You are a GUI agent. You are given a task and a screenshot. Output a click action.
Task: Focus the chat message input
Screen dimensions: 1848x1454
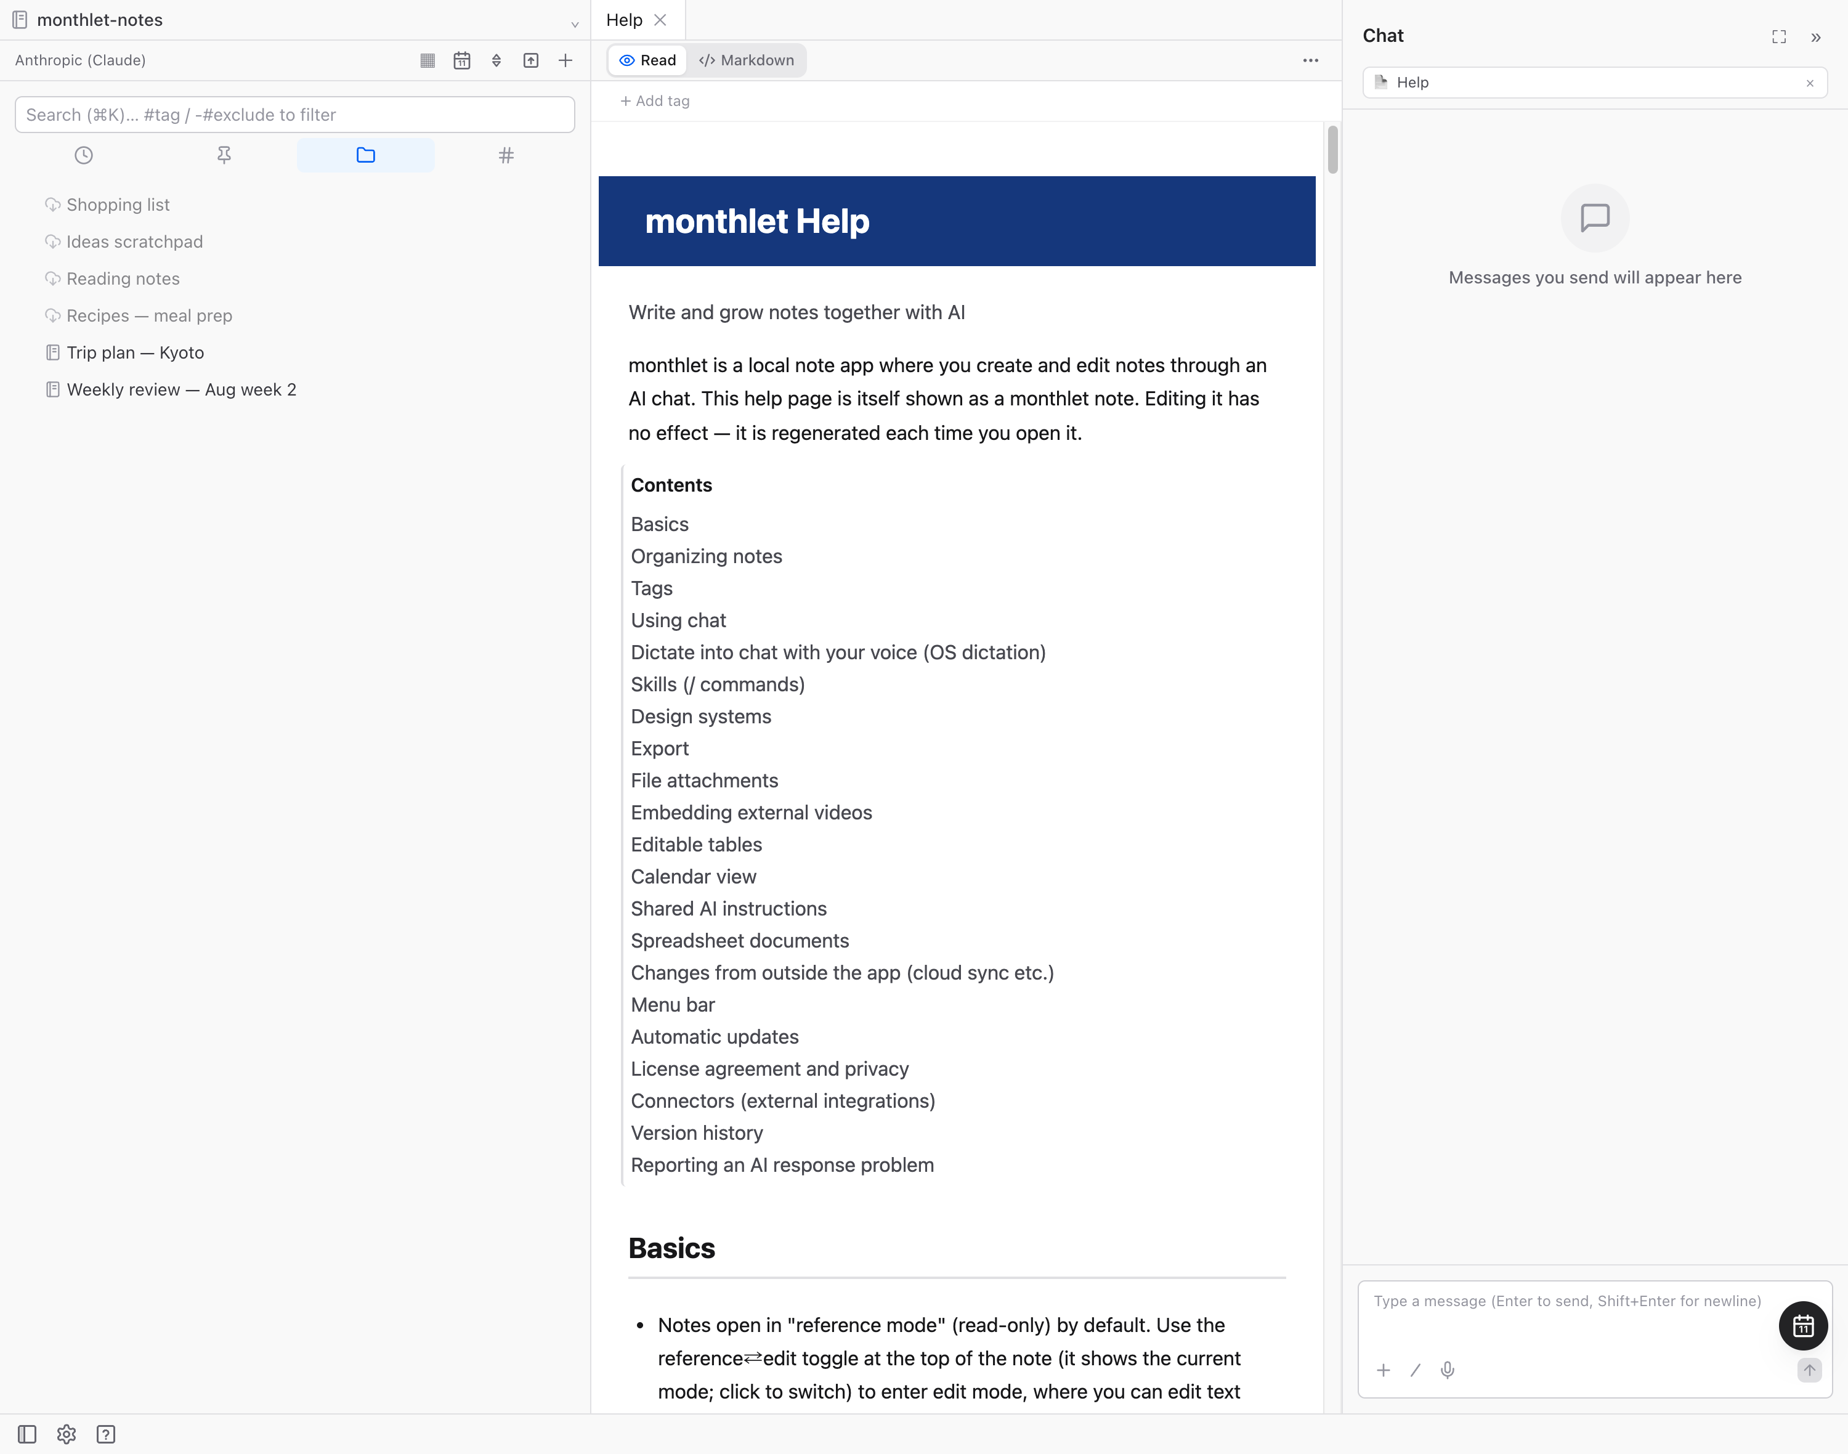[x=1568, y=1302]
